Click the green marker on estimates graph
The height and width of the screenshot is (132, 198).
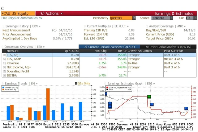click(149, 97)
